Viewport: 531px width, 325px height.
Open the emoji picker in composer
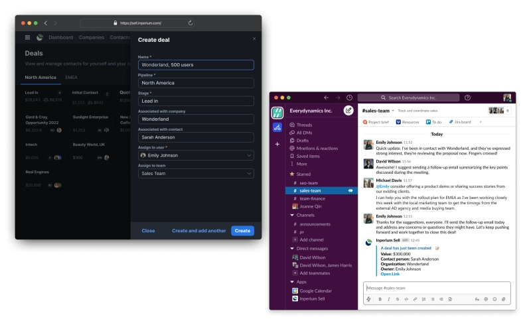click(x=494, y=299)
